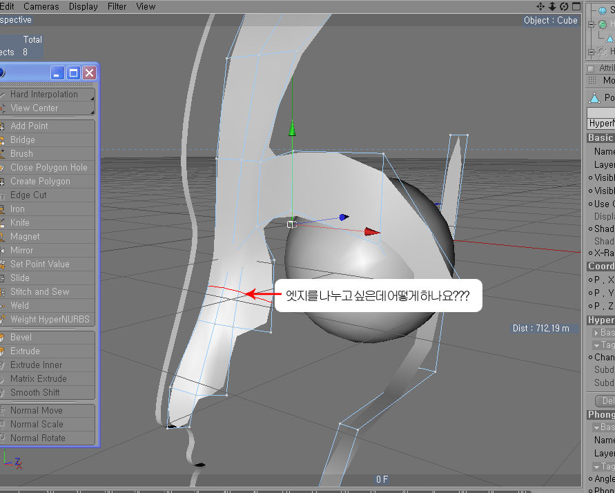
Task: Toggle the X-Ray parameter circle
Action: [x=591, y=253]
